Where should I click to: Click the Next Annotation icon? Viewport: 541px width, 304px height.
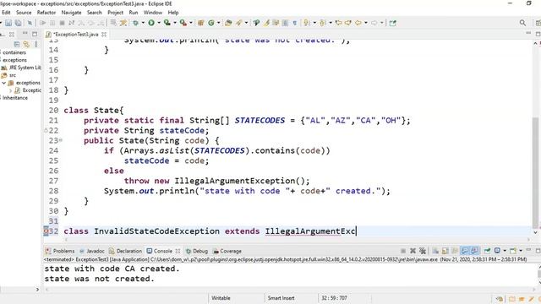coord(306,23)
